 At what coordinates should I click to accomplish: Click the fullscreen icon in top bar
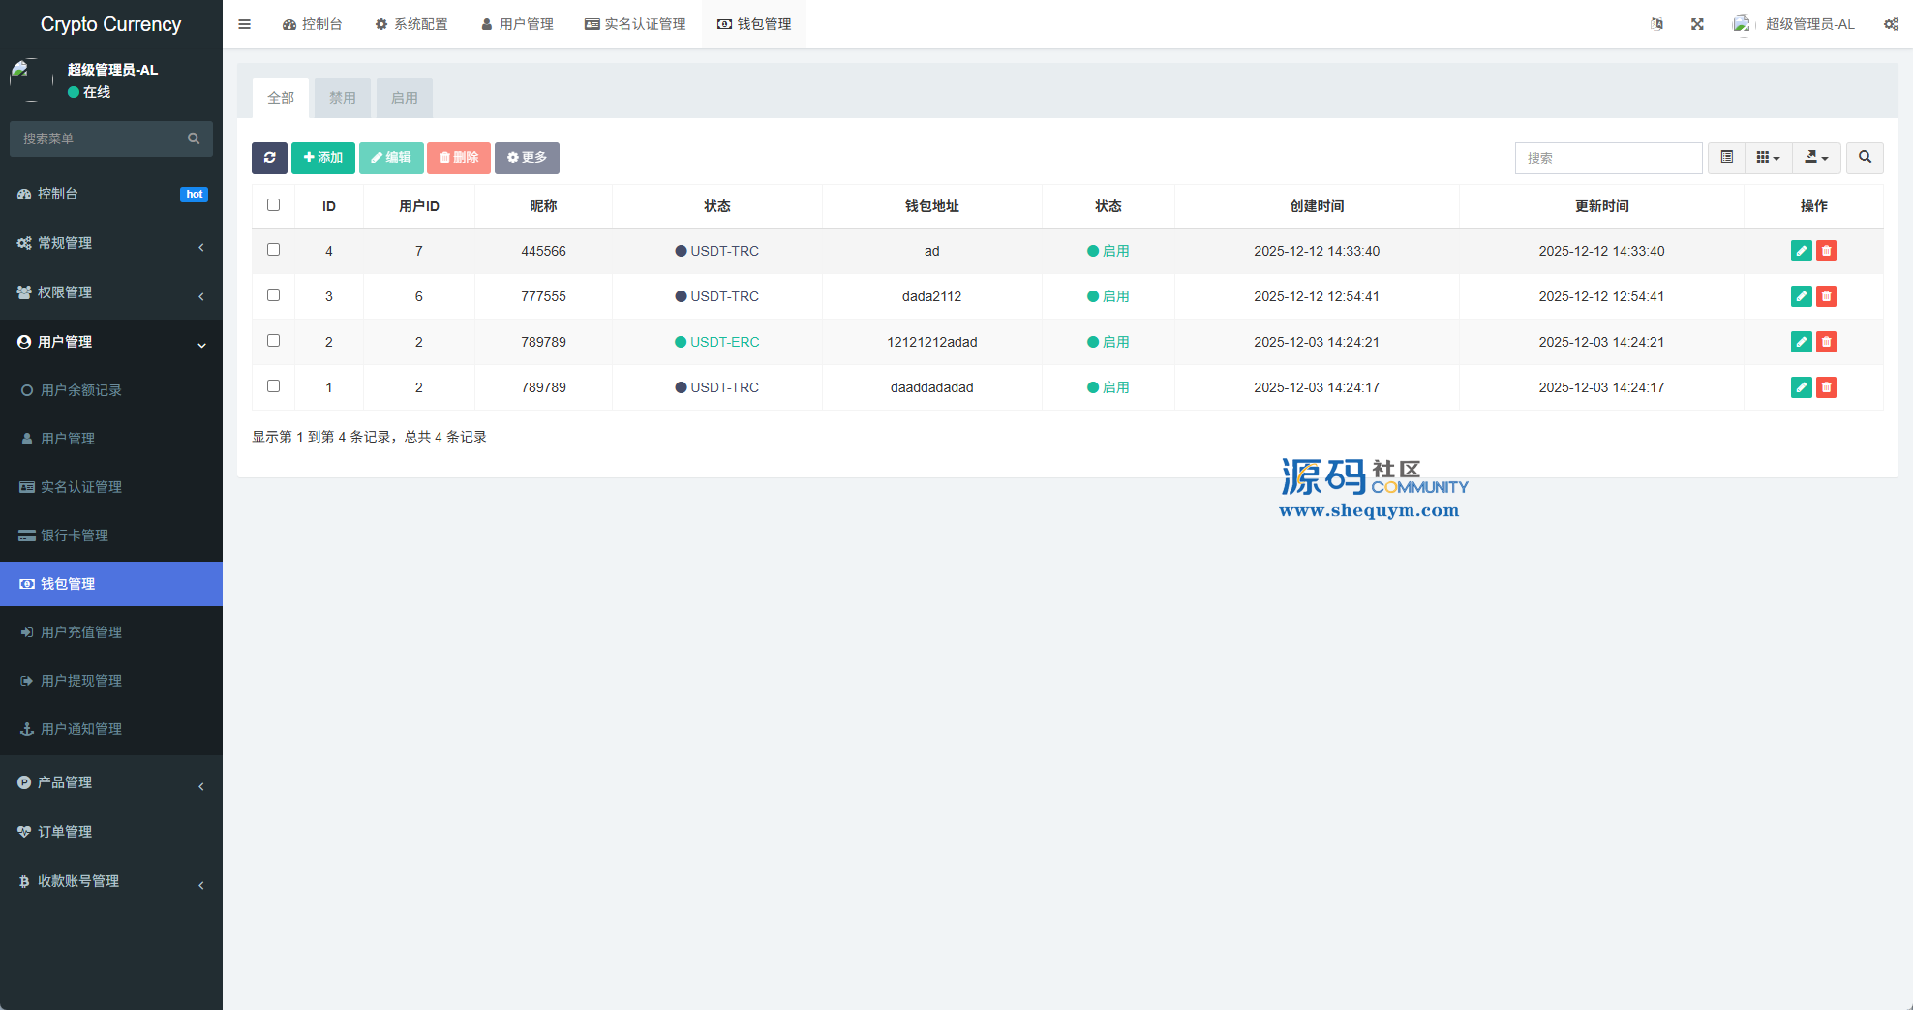[x=1697, y=24]
